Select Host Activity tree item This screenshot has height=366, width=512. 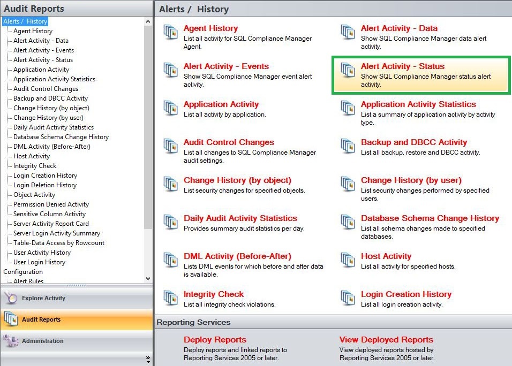pos(32,156)
